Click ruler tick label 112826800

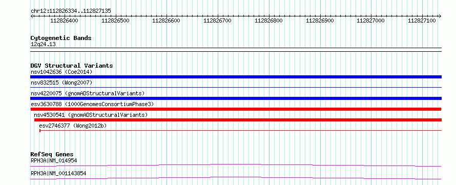click(268, 20)
